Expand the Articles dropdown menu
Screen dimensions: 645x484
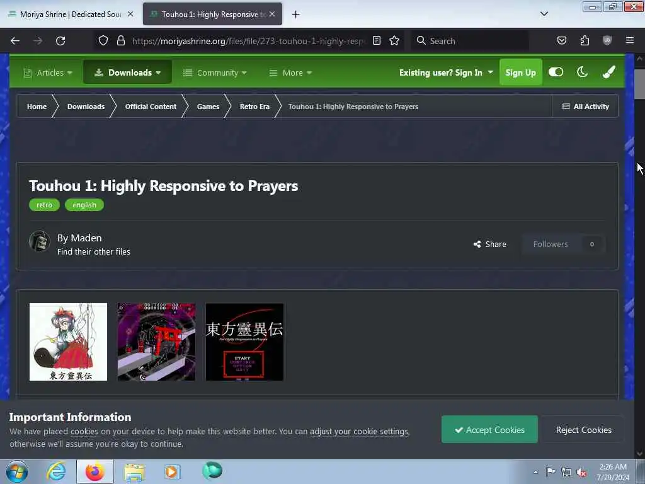[48, 73]
